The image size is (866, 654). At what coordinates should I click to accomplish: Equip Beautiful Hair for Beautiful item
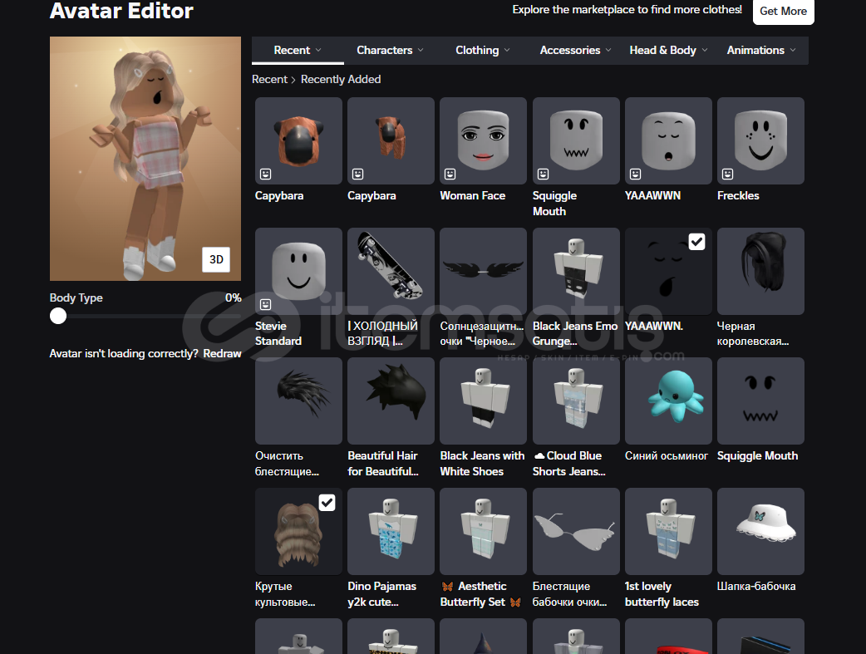pyautogui.click(x=391, y=401)
